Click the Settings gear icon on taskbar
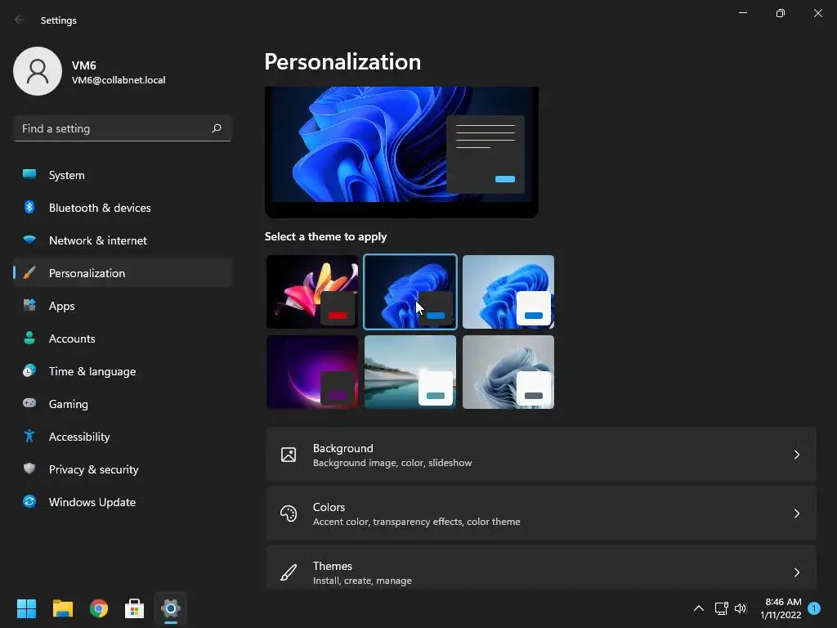This screenshot has width=837, height=628. tap(171, 608)
